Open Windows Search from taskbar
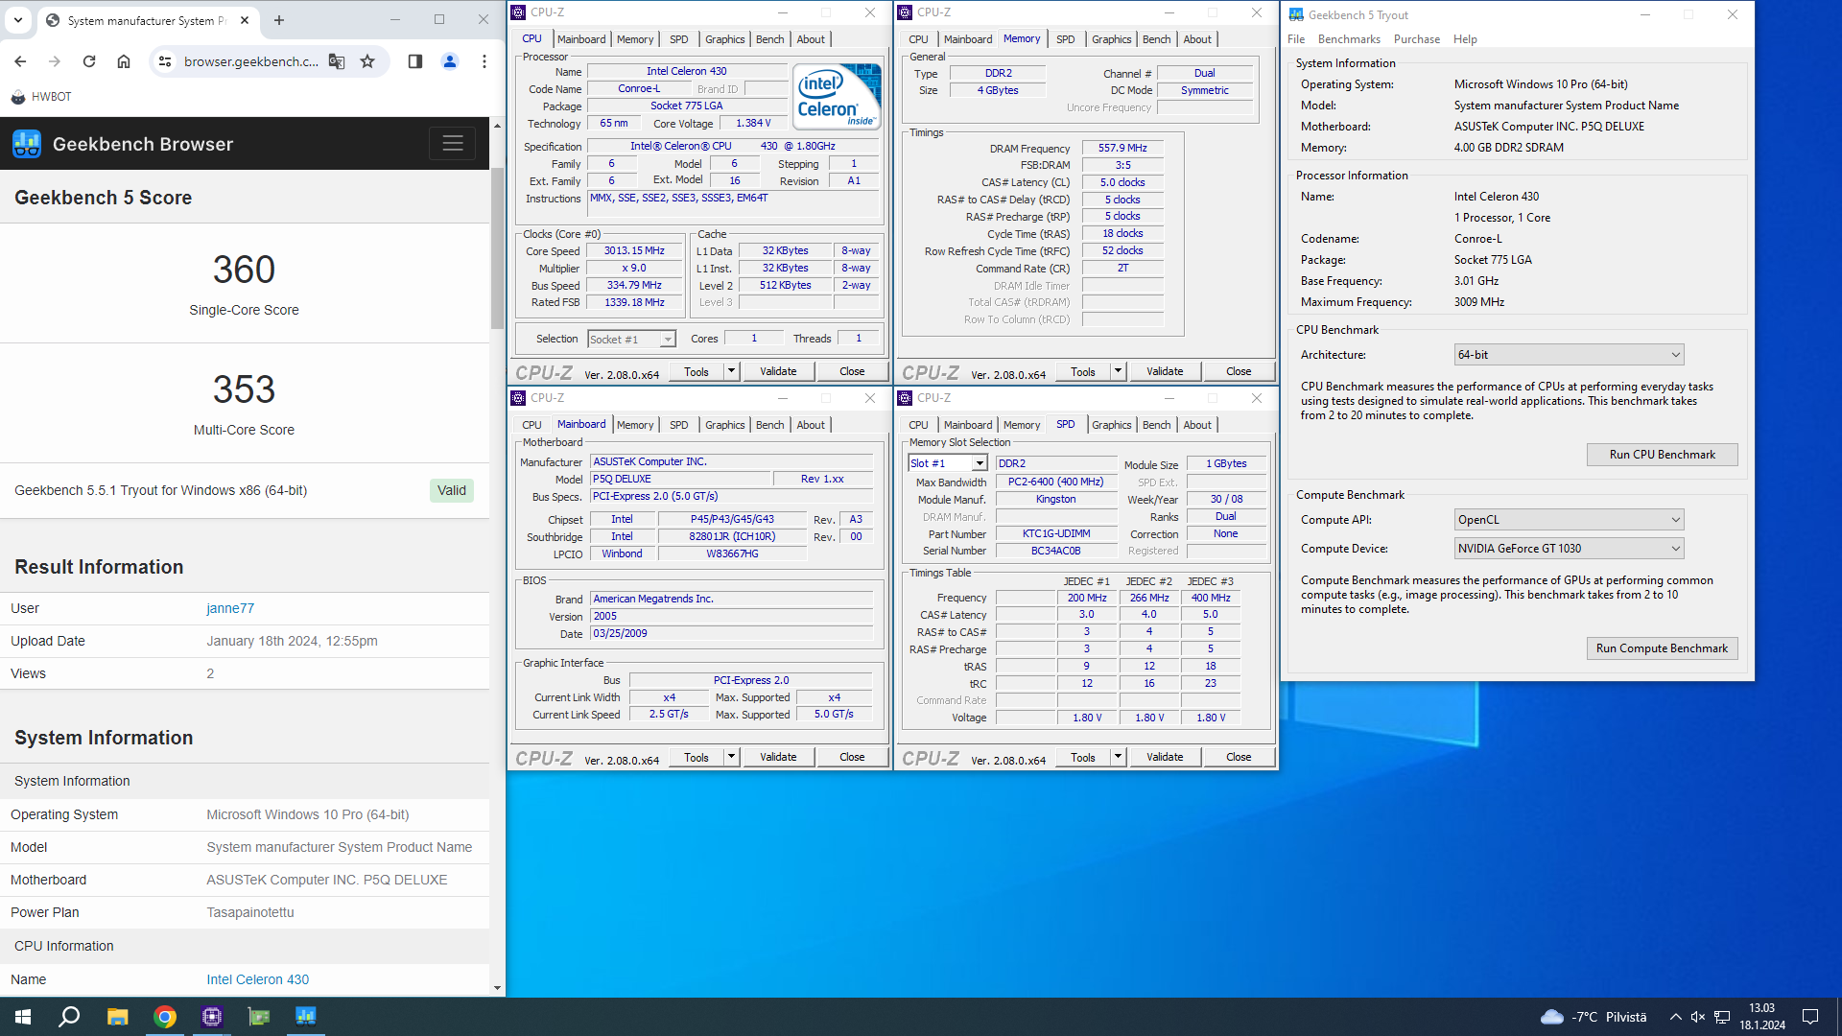Viewport: 1842px width, 1036px height. click(x=69, y=1017)
